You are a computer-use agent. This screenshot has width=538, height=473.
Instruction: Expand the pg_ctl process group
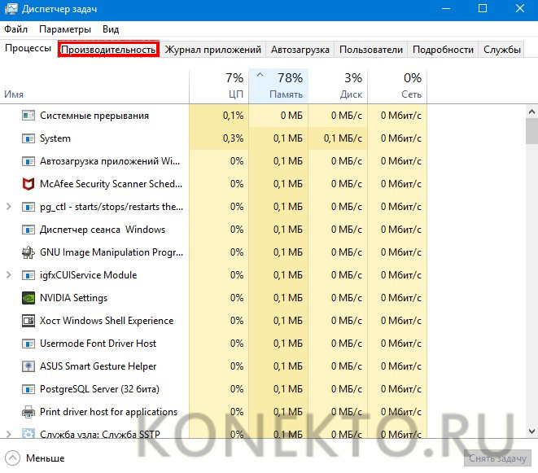[x=9, y=207]
